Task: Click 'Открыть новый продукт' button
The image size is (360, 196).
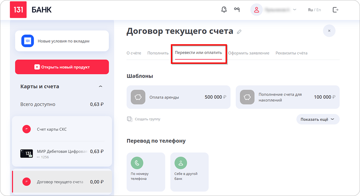Action: [x=62, y=67]
